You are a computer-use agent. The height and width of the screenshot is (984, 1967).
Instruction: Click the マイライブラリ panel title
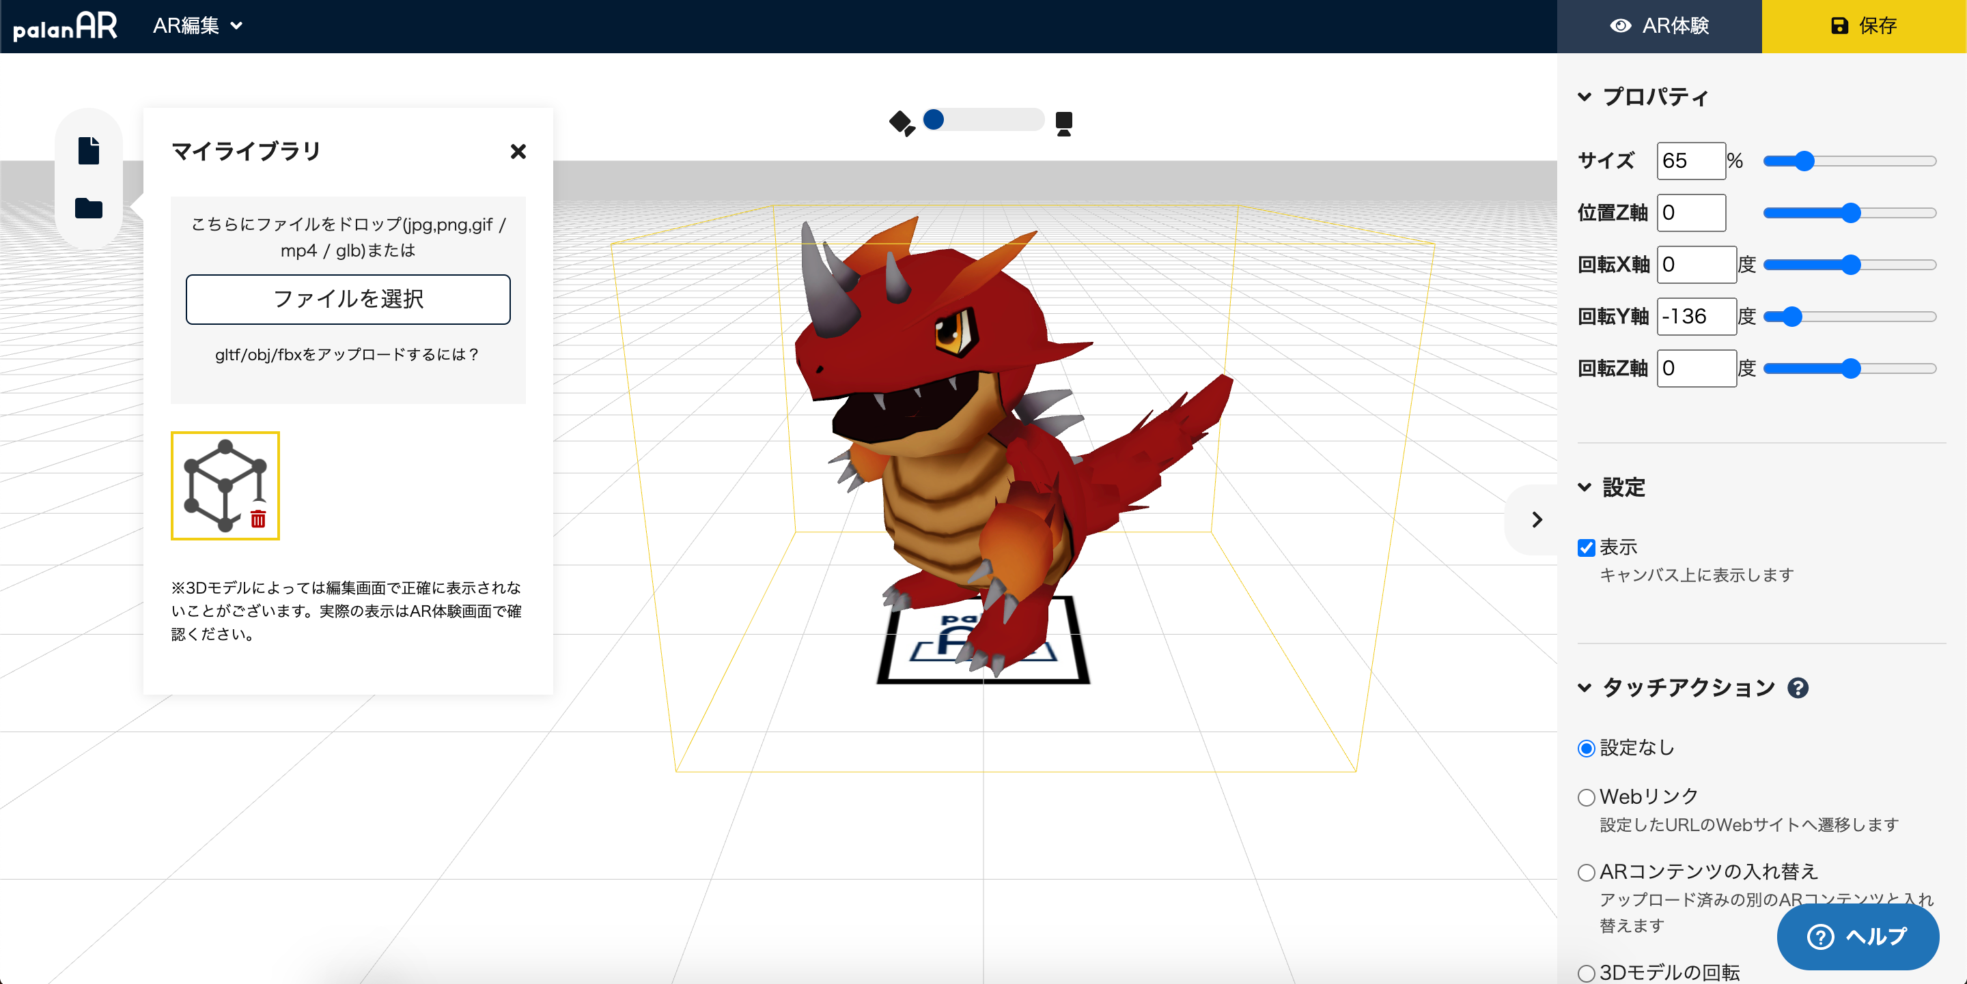coord(246,151)
